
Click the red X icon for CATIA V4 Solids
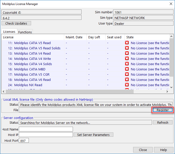click(127, 64)
